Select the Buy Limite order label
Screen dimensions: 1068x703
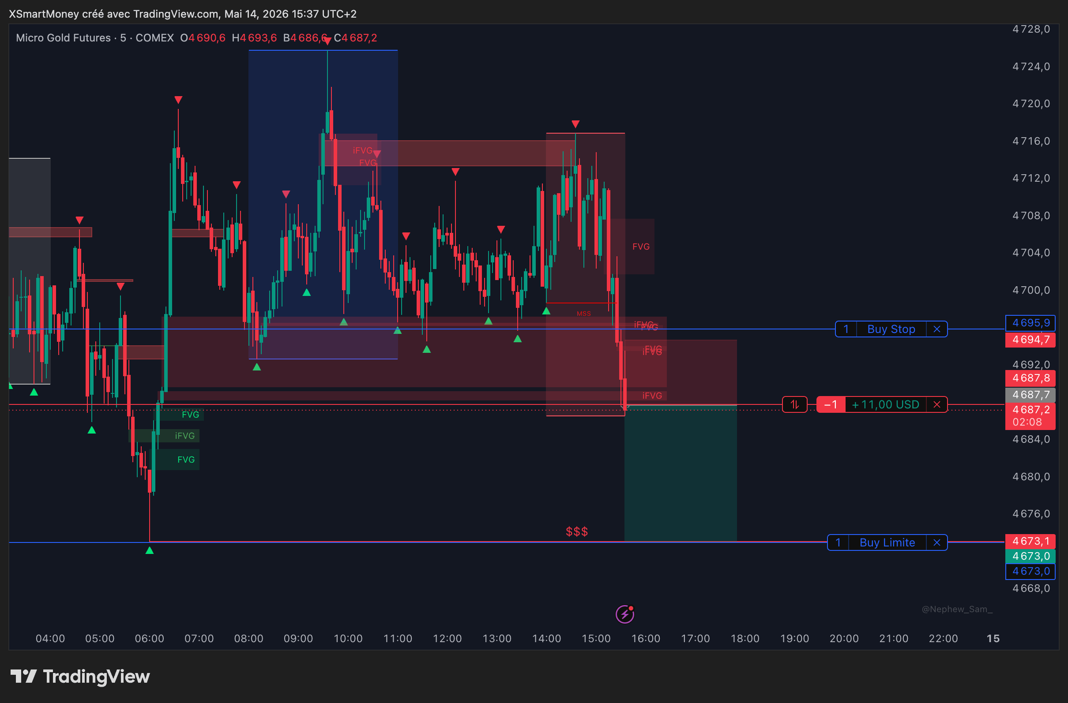click(x=887, y=542)
